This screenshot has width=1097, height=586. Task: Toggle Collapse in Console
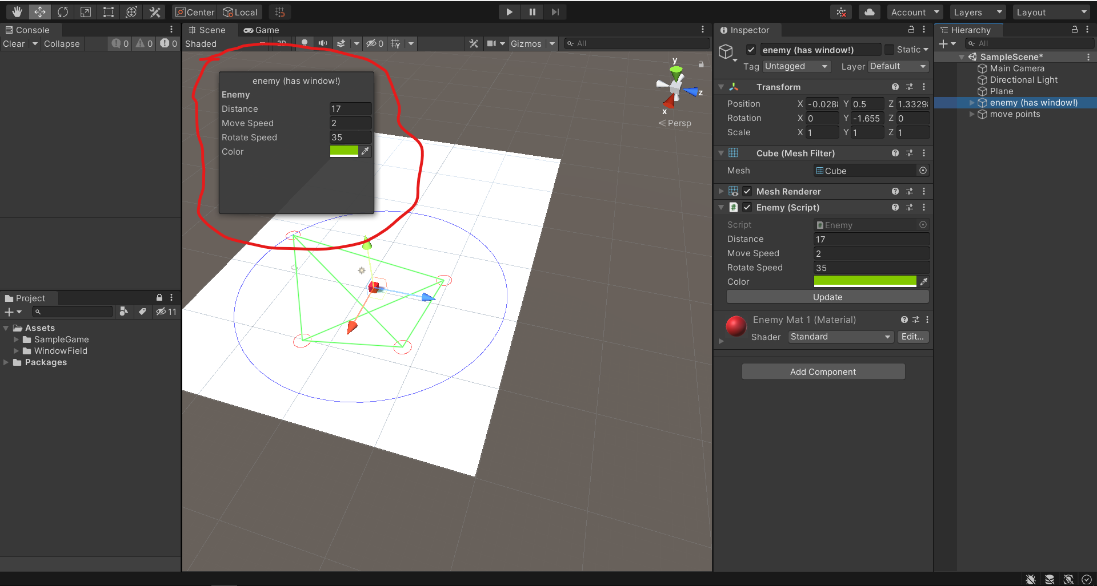tap(62, 43)
